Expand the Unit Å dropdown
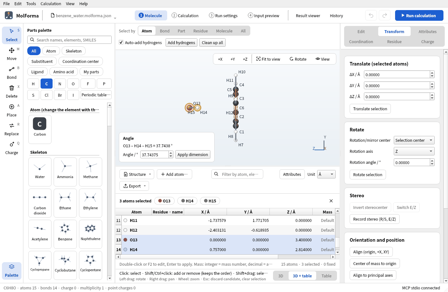448x292 pixels. point(326,174)
